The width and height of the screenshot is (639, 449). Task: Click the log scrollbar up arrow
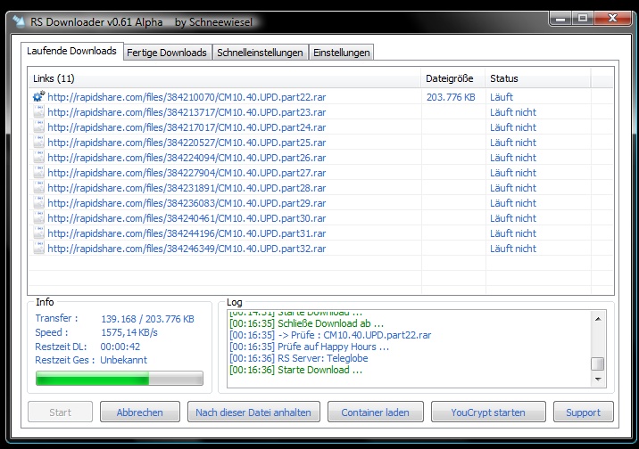[x=598, y=319]
